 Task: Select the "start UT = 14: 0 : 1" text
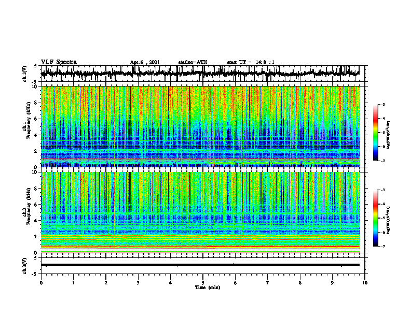pos(251,62)
